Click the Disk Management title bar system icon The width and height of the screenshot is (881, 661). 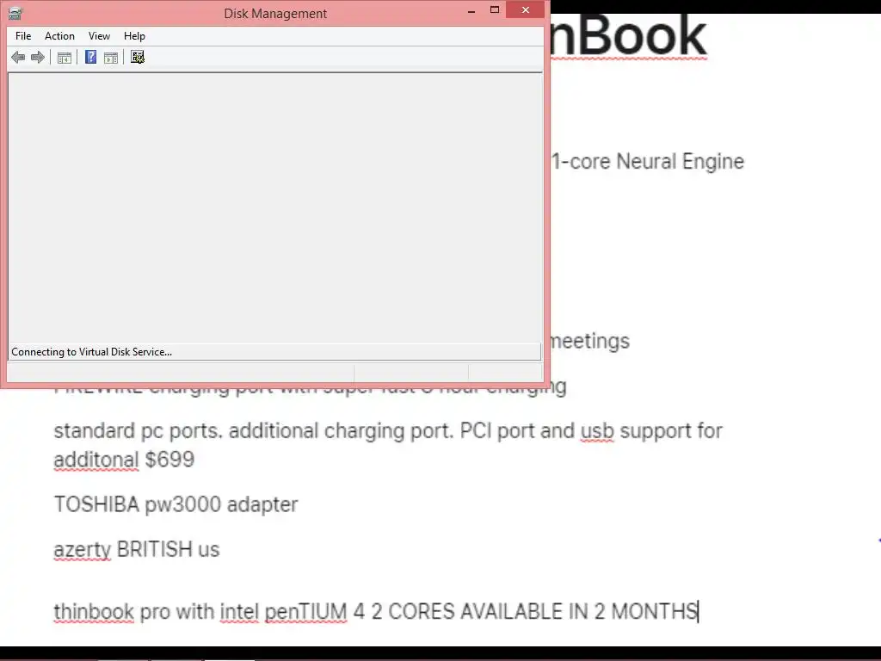click(15, 13)
